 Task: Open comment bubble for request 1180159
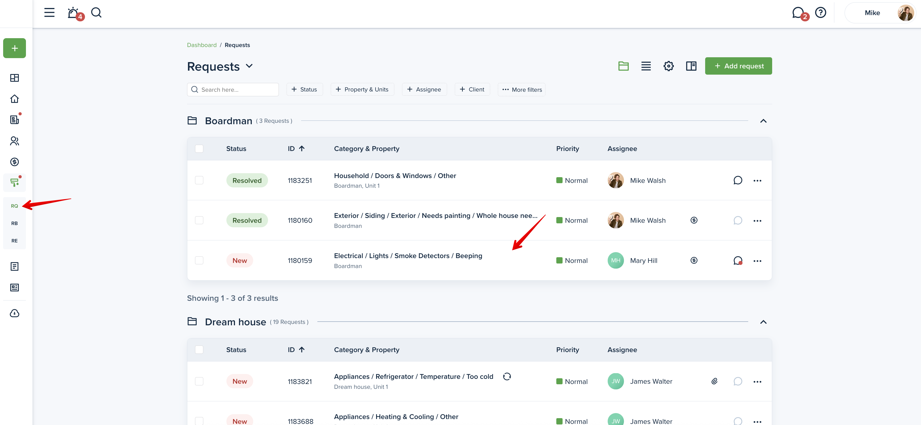click(737, 261)
